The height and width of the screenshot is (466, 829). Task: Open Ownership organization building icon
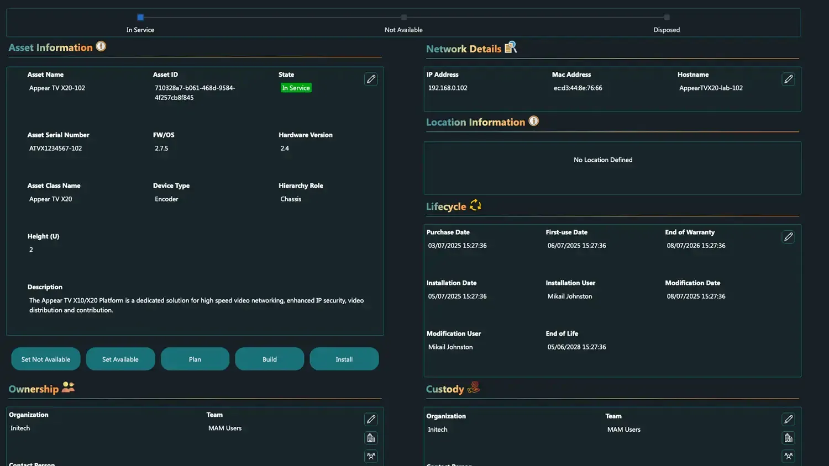coord(371,438)
